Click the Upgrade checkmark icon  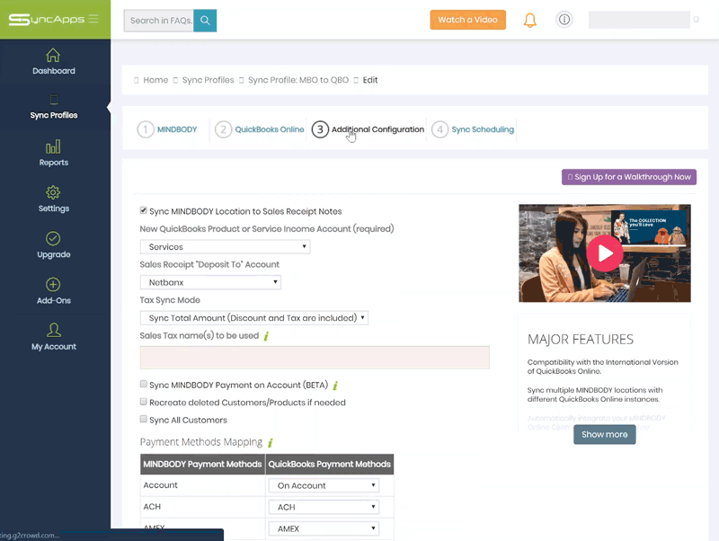click(x=53, y=238)
